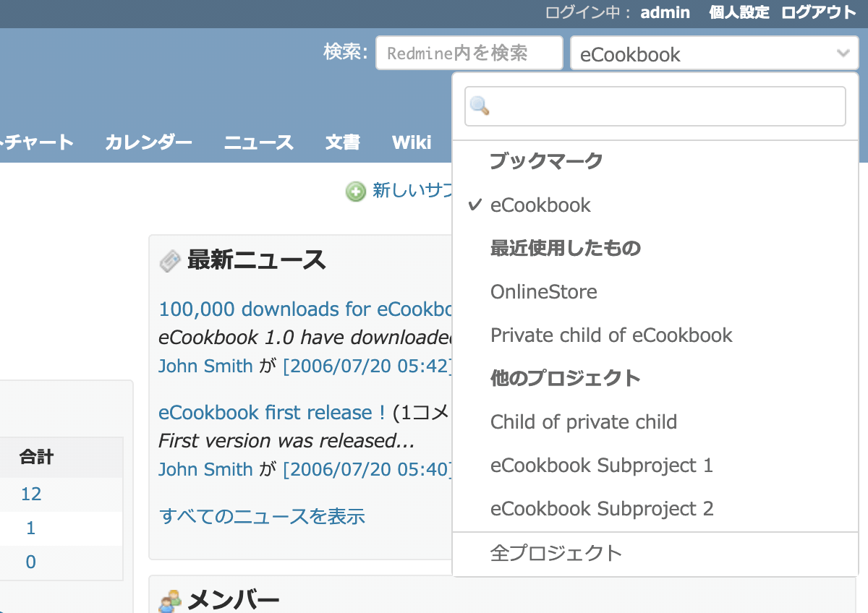Screen dimensions: 868x613
Task: Click the total count 0 link
Action: pyautogui.click(x=30, y=562)
